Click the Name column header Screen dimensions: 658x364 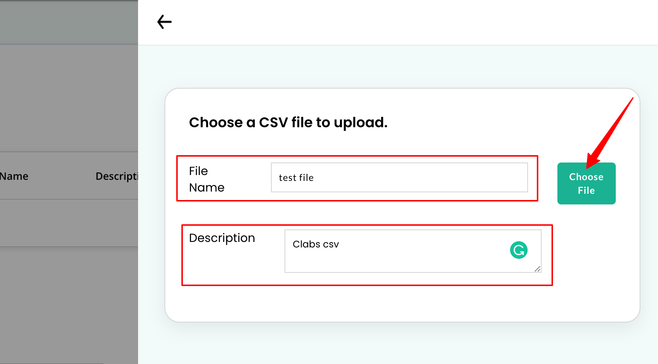14,176
